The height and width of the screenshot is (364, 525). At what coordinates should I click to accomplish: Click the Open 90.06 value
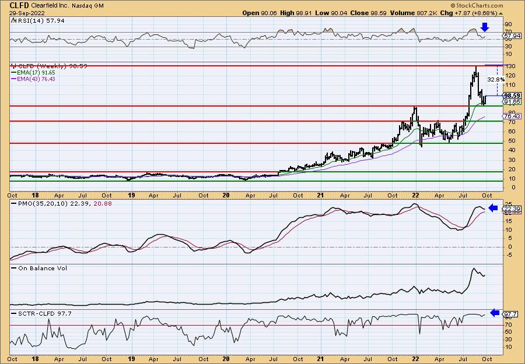(259, 13)
